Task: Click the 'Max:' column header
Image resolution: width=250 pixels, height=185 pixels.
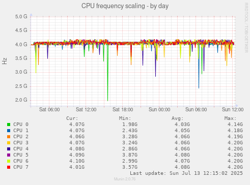Action: [230, 118]
